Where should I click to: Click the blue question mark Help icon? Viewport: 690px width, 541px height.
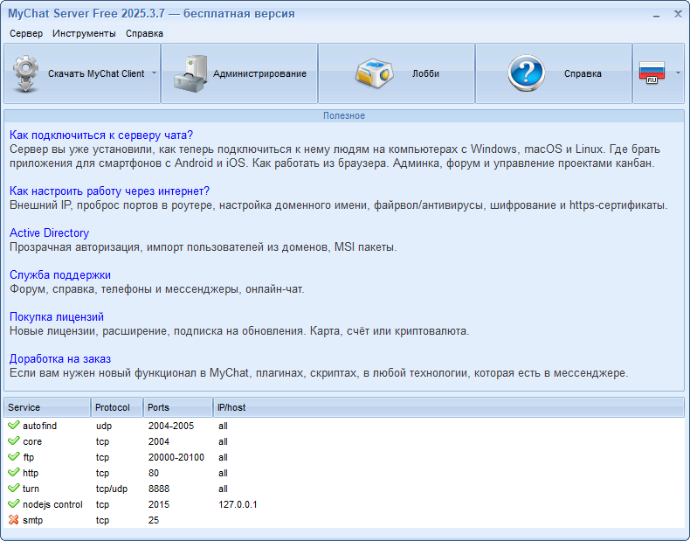tap(527, 73)
